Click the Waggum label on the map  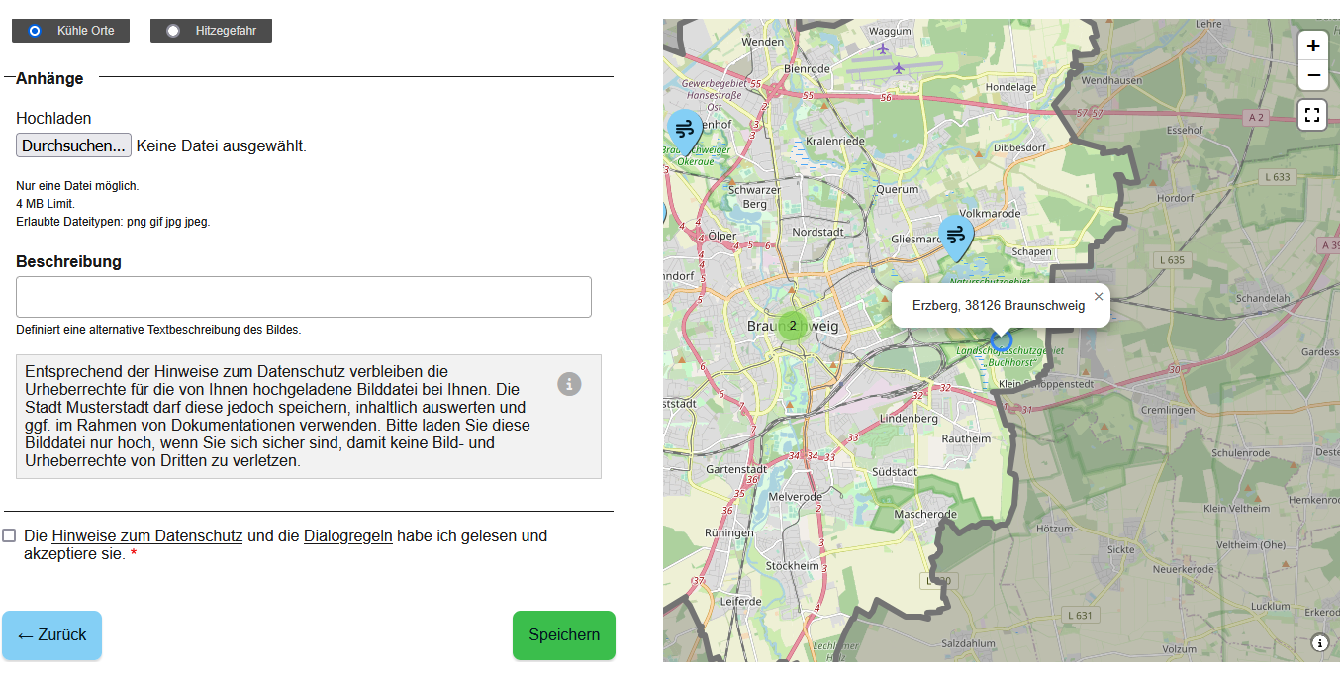(x=890, y=32)
